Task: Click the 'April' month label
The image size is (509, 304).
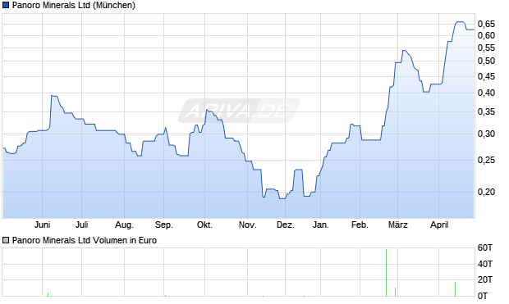Action: 439,225
